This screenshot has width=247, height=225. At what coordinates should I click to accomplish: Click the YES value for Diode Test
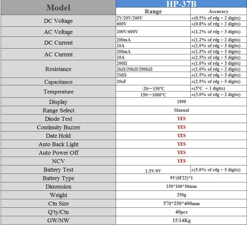181,119
